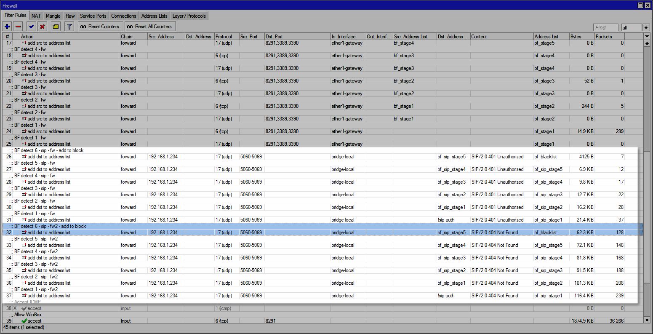
Task: Click 'SIP/2.0 401 Unauthorized' content in rule 28
Action: [497, 182]
